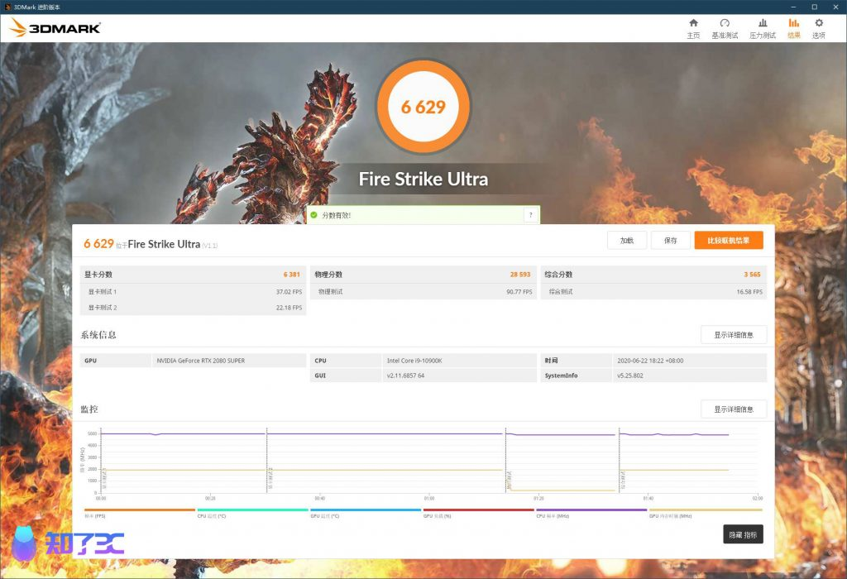This screenshot has width=847, height=579.
Task: Open the 压力测试 stress test icon
Action: coord(762,22)
